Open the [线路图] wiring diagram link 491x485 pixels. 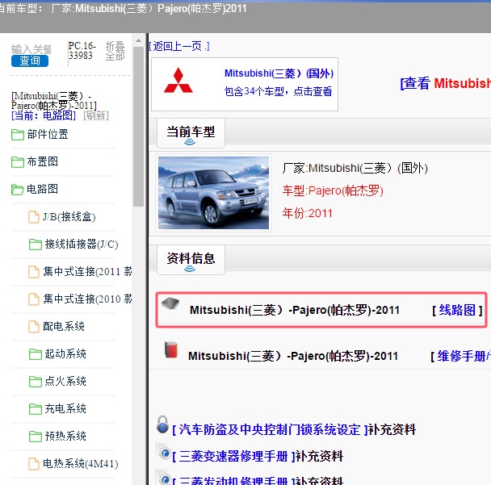457,310
